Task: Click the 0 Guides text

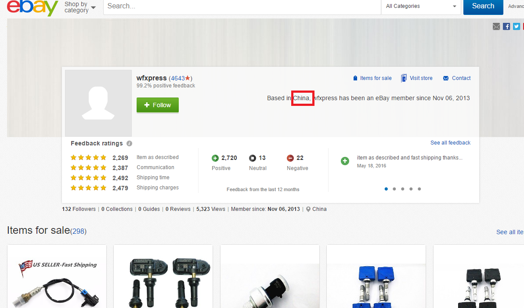Action: tap(149, 209)
